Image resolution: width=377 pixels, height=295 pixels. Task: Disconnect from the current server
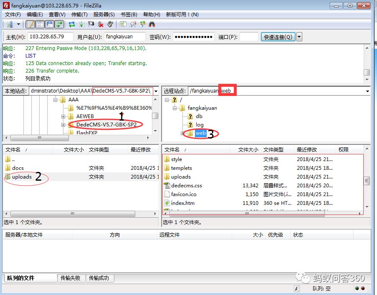101,24
